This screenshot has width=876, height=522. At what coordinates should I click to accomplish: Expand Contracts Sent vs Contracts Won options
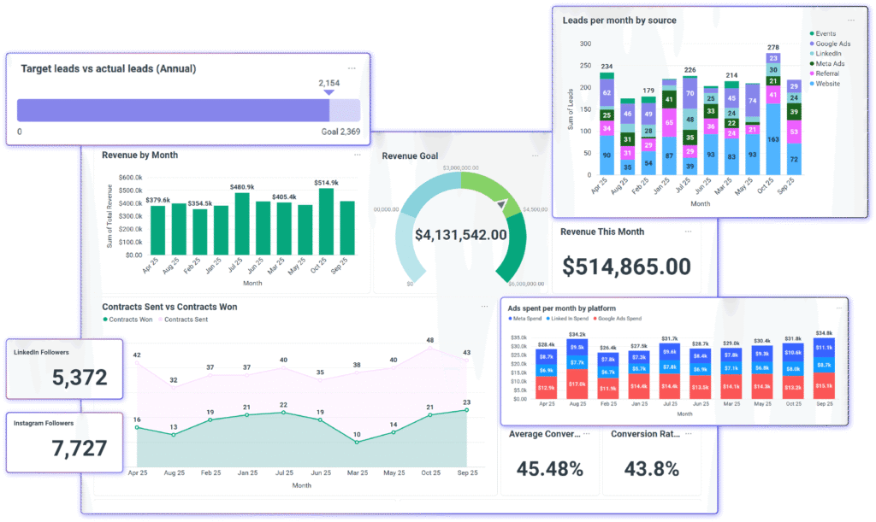[x=483, y=306]
